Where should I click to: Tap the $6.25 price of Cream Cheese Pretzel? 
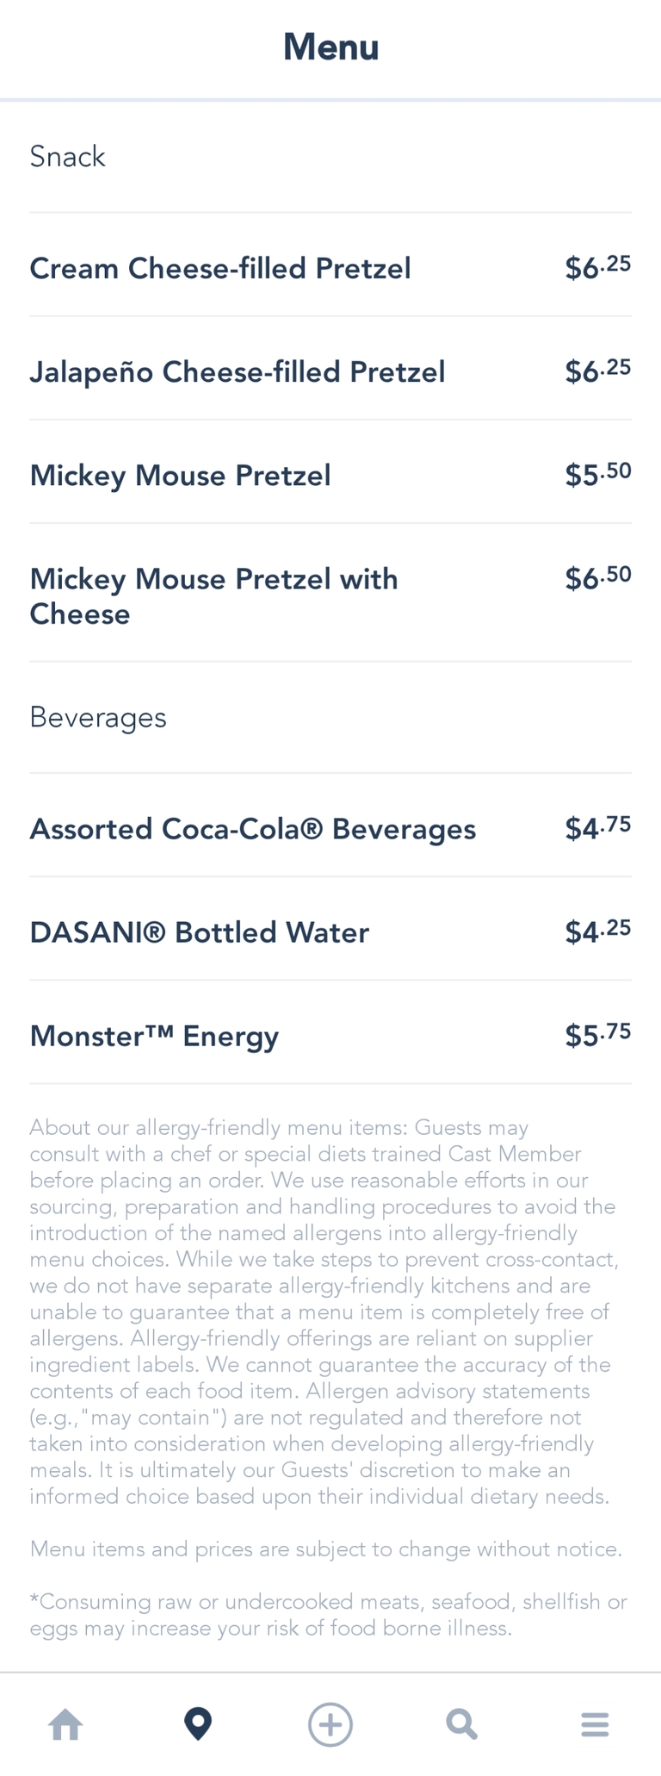point(598,268)
